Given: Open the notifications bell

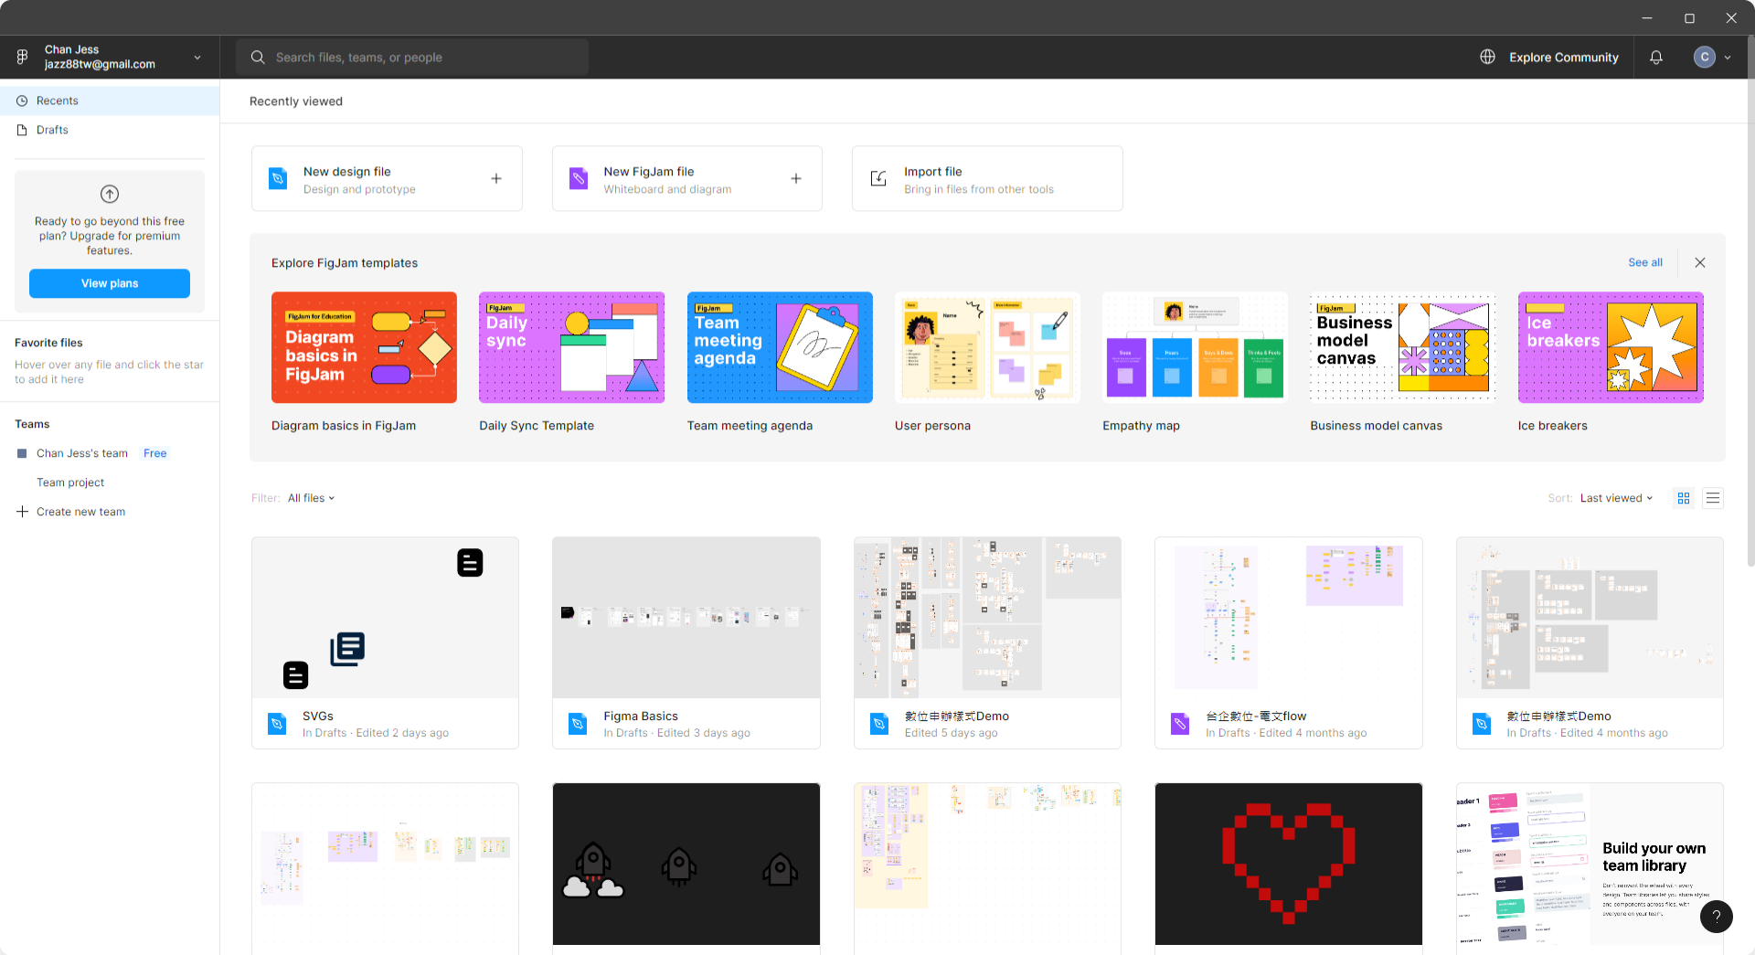Looking at the screenshot, I should 1655,57.
